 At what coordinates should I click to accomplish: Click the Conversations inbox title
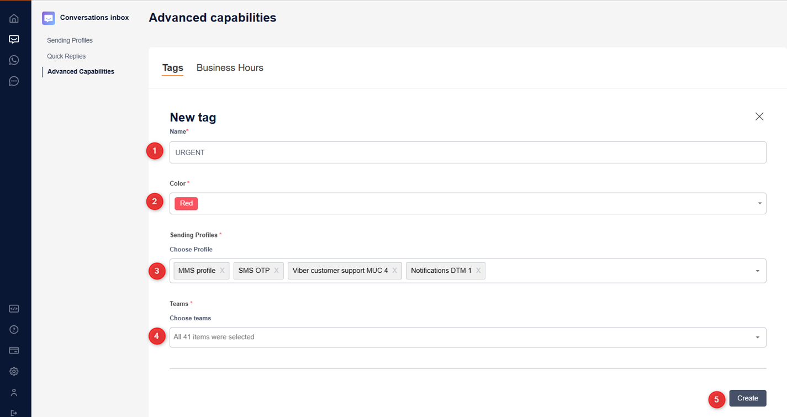pyautogui.click(x=94, y=18)
